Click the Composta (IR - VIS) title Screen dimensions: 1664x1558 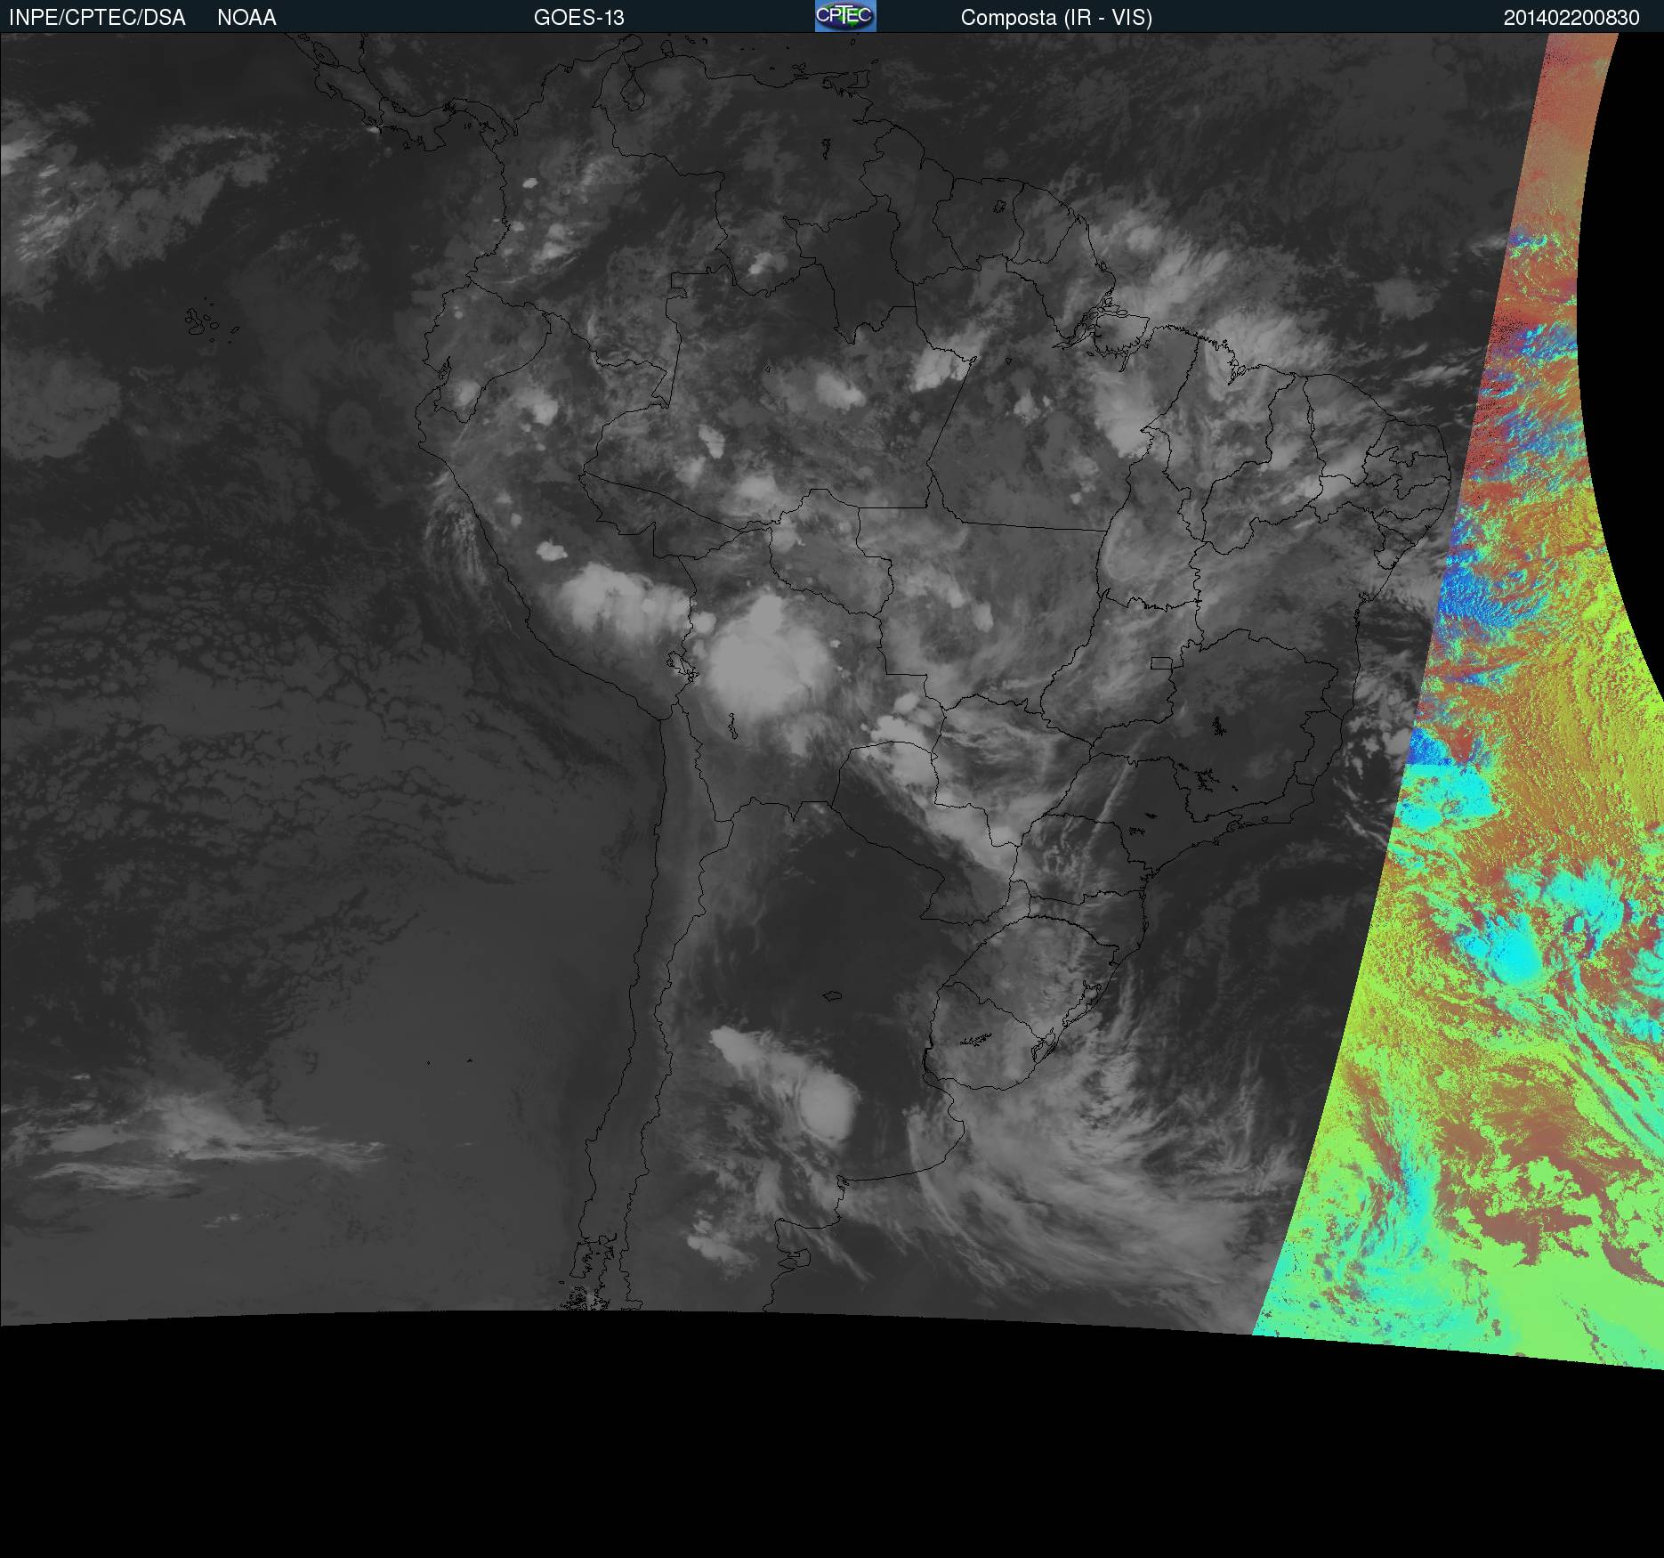[1056, 18]
